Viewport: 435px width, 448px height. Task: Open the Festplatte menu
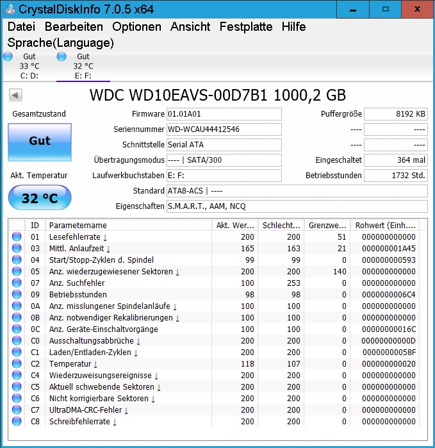[x=246, y=26]
